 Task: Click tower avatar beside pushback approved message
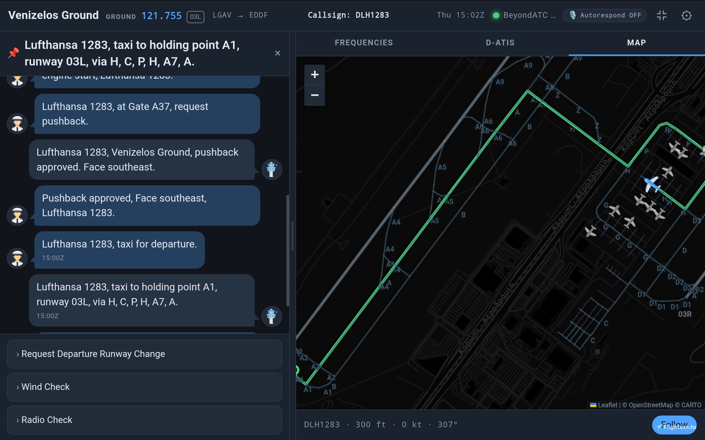coord(272,169)
